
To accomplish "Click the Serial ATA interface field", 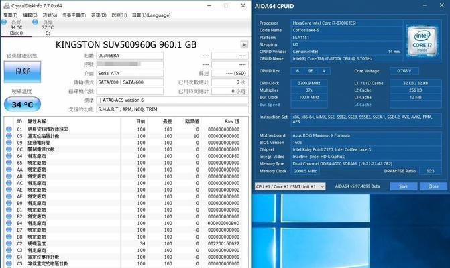I will (129, 74).
